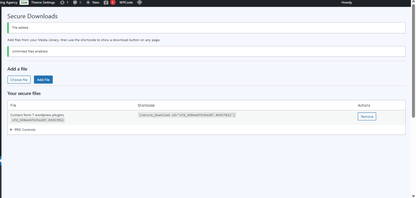Image resolution: width=416 pixels, height=198 pixels.
Task: Click the diamond icon beside WPCode
Action: point(139,2)
